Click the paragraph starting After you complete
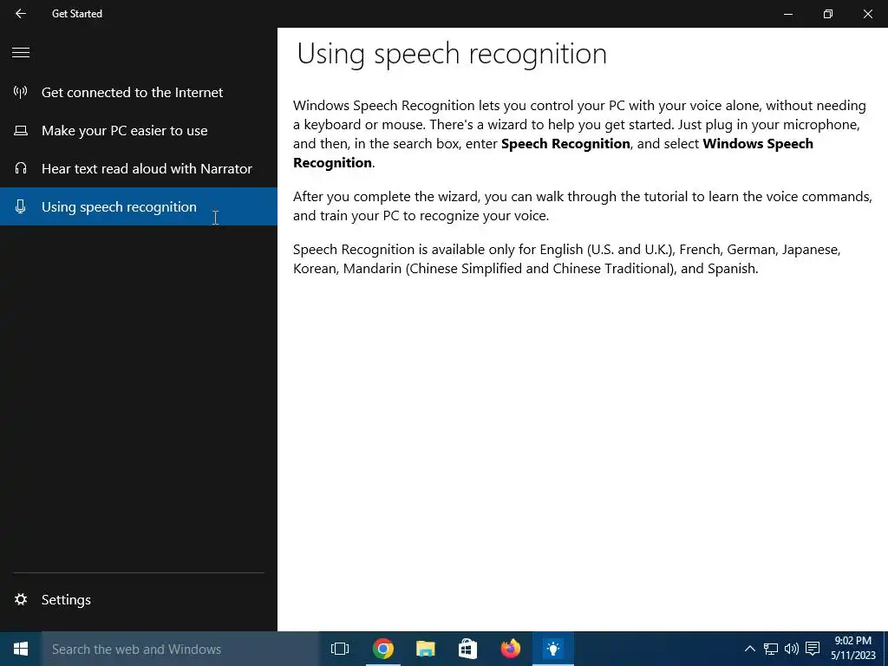The width and height of the screenshot is (888, 666). pos(582,206)
